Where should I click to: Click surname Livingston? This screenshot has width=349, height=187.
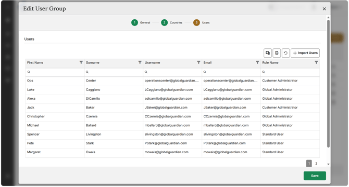coord(93,134)
